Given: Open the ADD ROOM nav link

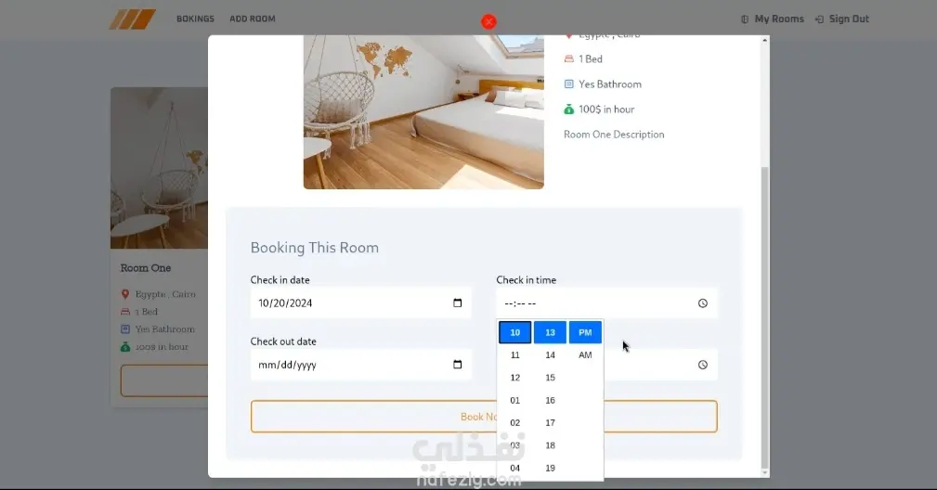Looking at the screenshot, I should [x=253, y=19].
